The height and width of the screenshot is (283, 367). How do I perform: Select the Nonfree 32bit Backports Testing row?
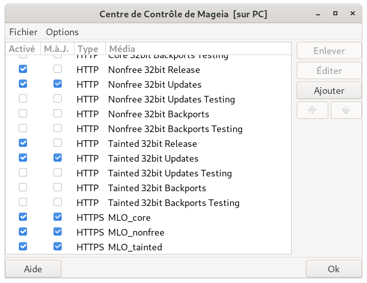148,128
